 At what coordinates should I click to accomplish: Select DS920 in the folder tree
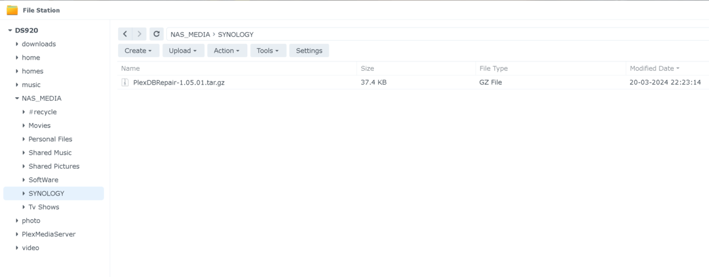pyautogui.click(x=26, y=30)
